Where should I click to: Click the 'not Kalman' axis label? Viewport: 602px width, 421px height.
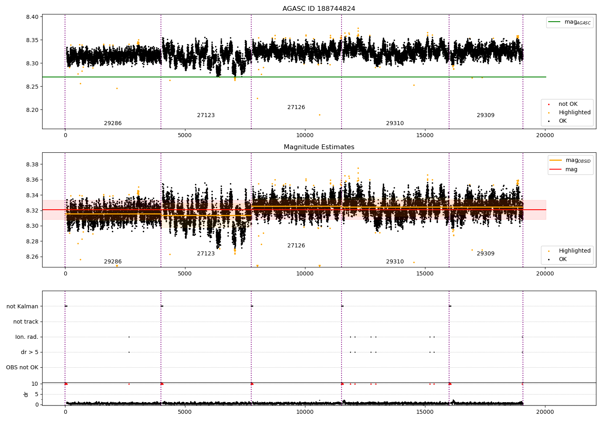coord(22,306)
